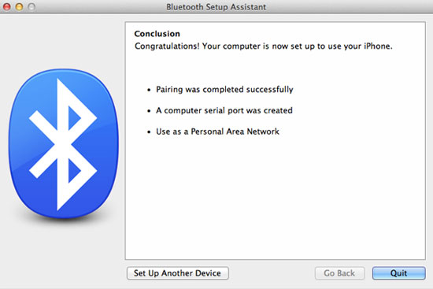Close the window with the red button
The height and width of the screenshot is (289, 433).
[x=6, y=6]
